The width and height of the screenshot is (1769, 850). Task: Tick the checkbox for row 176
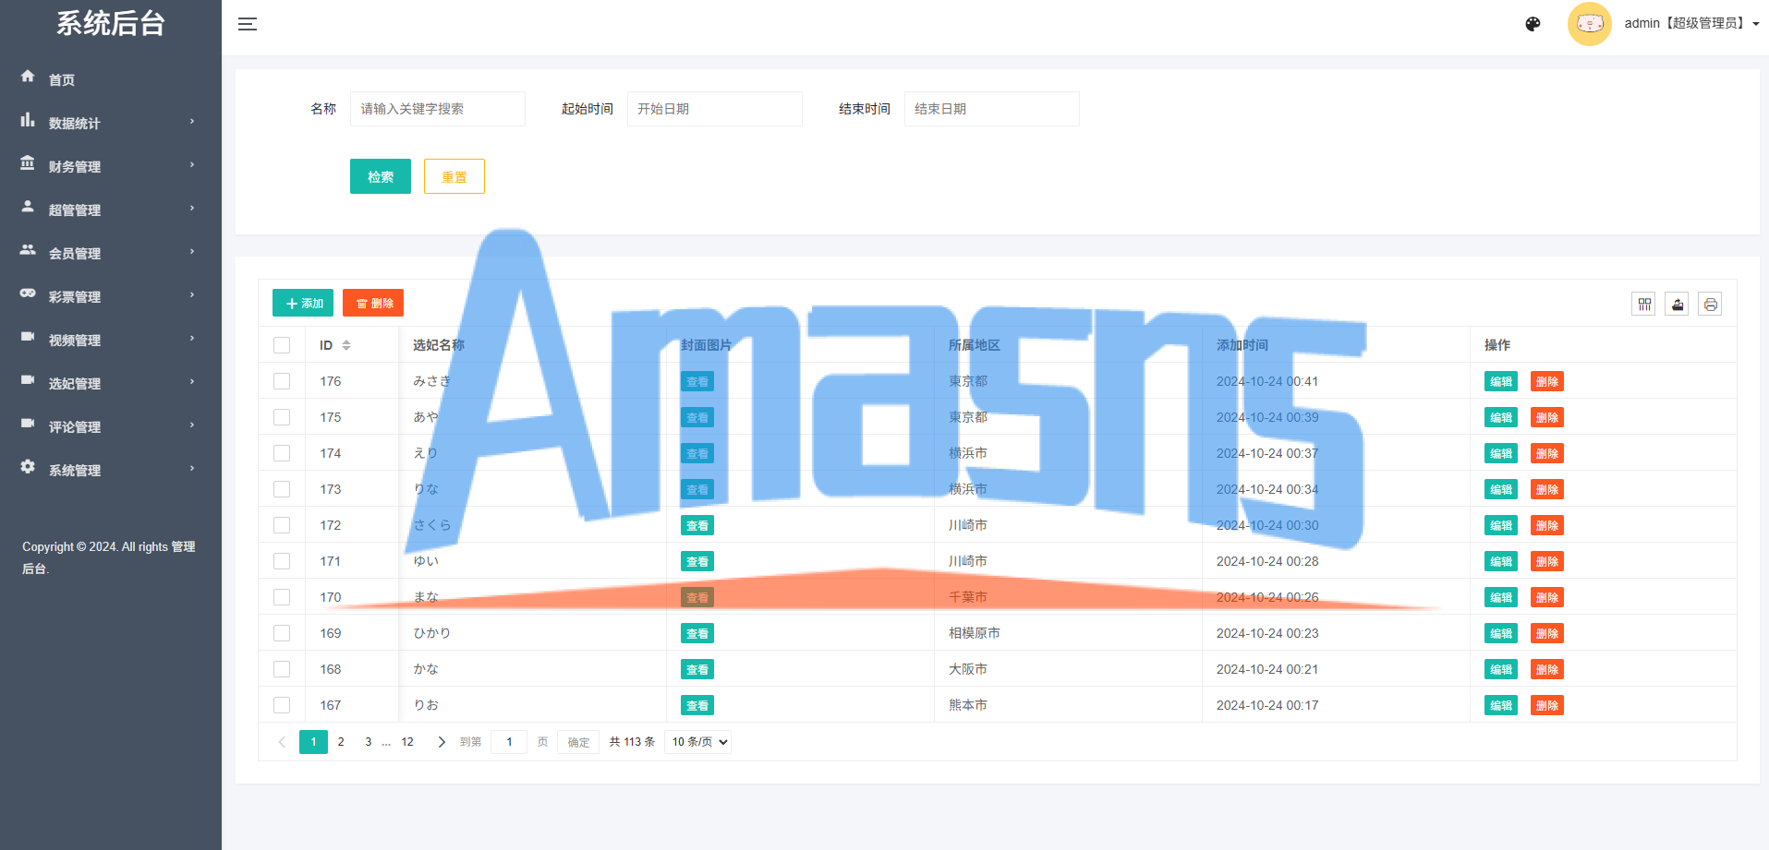point(282,381)
